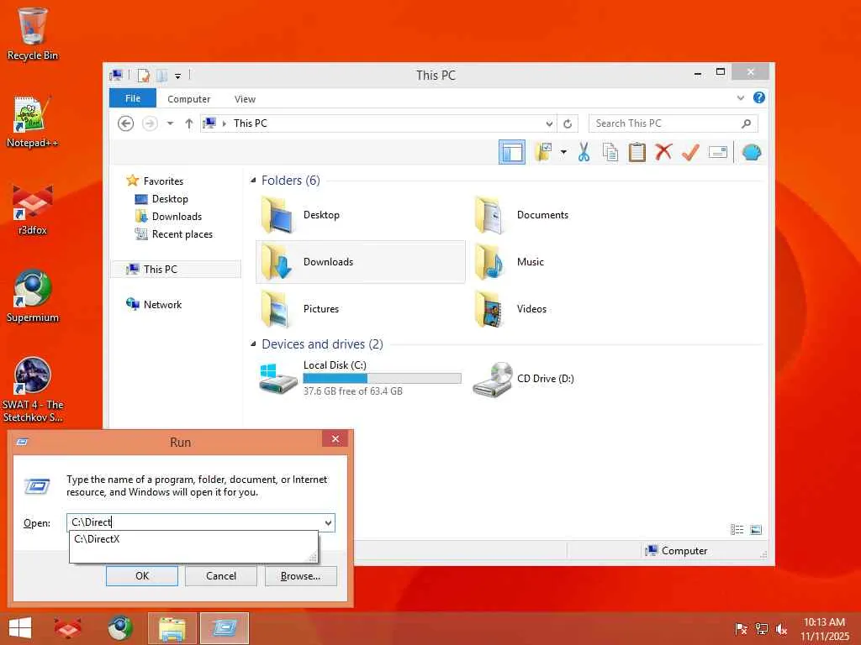Select the Music folder
The image size is (861, 645).
point(573,262)
